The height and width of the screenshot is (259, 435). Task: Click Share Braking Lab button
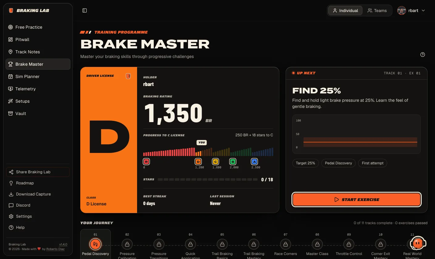tap(38, 172)
